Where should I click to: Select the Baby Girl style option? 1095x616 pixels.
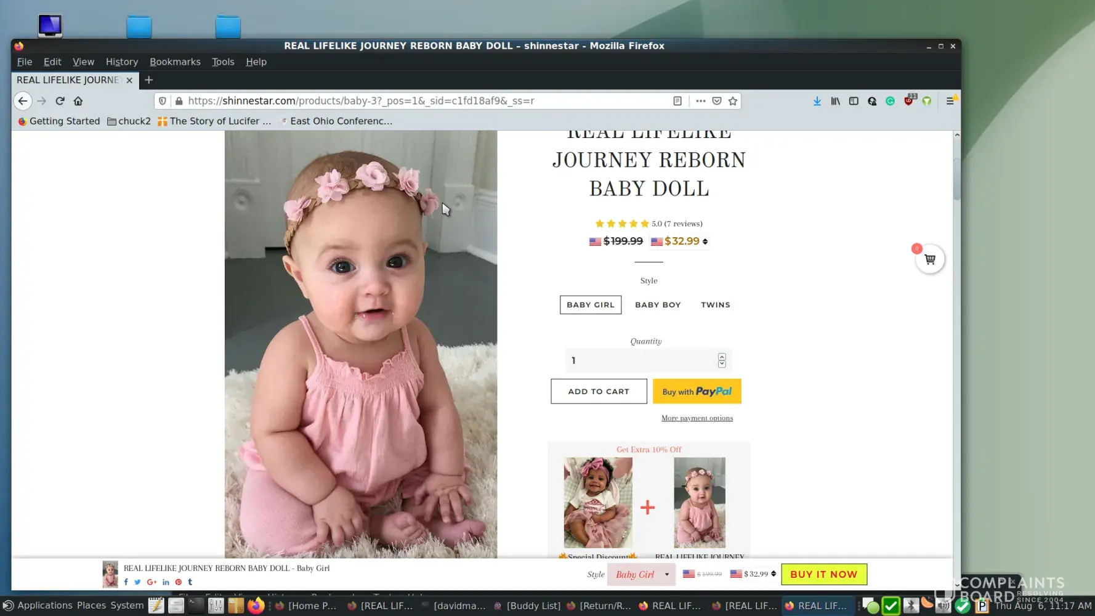[x=590, y=305]
